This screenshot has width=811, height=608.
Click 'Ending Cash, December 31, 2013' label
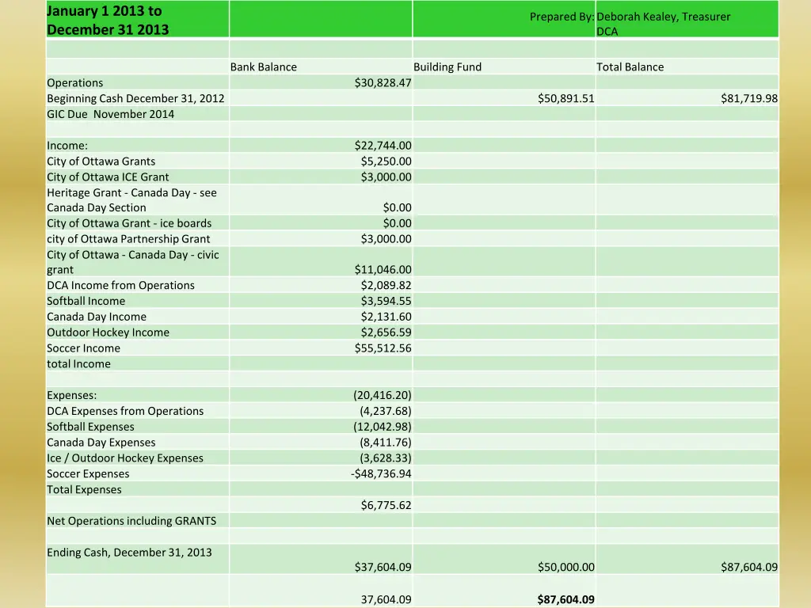click(x=129, y=552)
